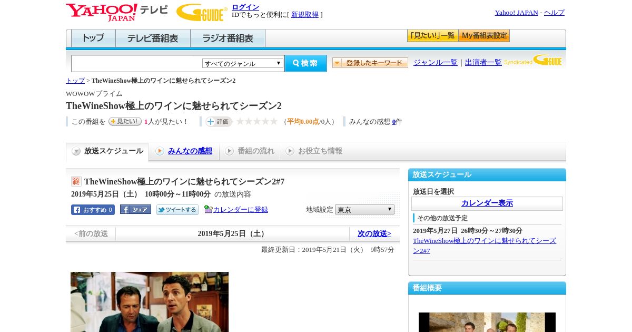
Task: Open カレンダーに登録 link
Action: point(241,210)
